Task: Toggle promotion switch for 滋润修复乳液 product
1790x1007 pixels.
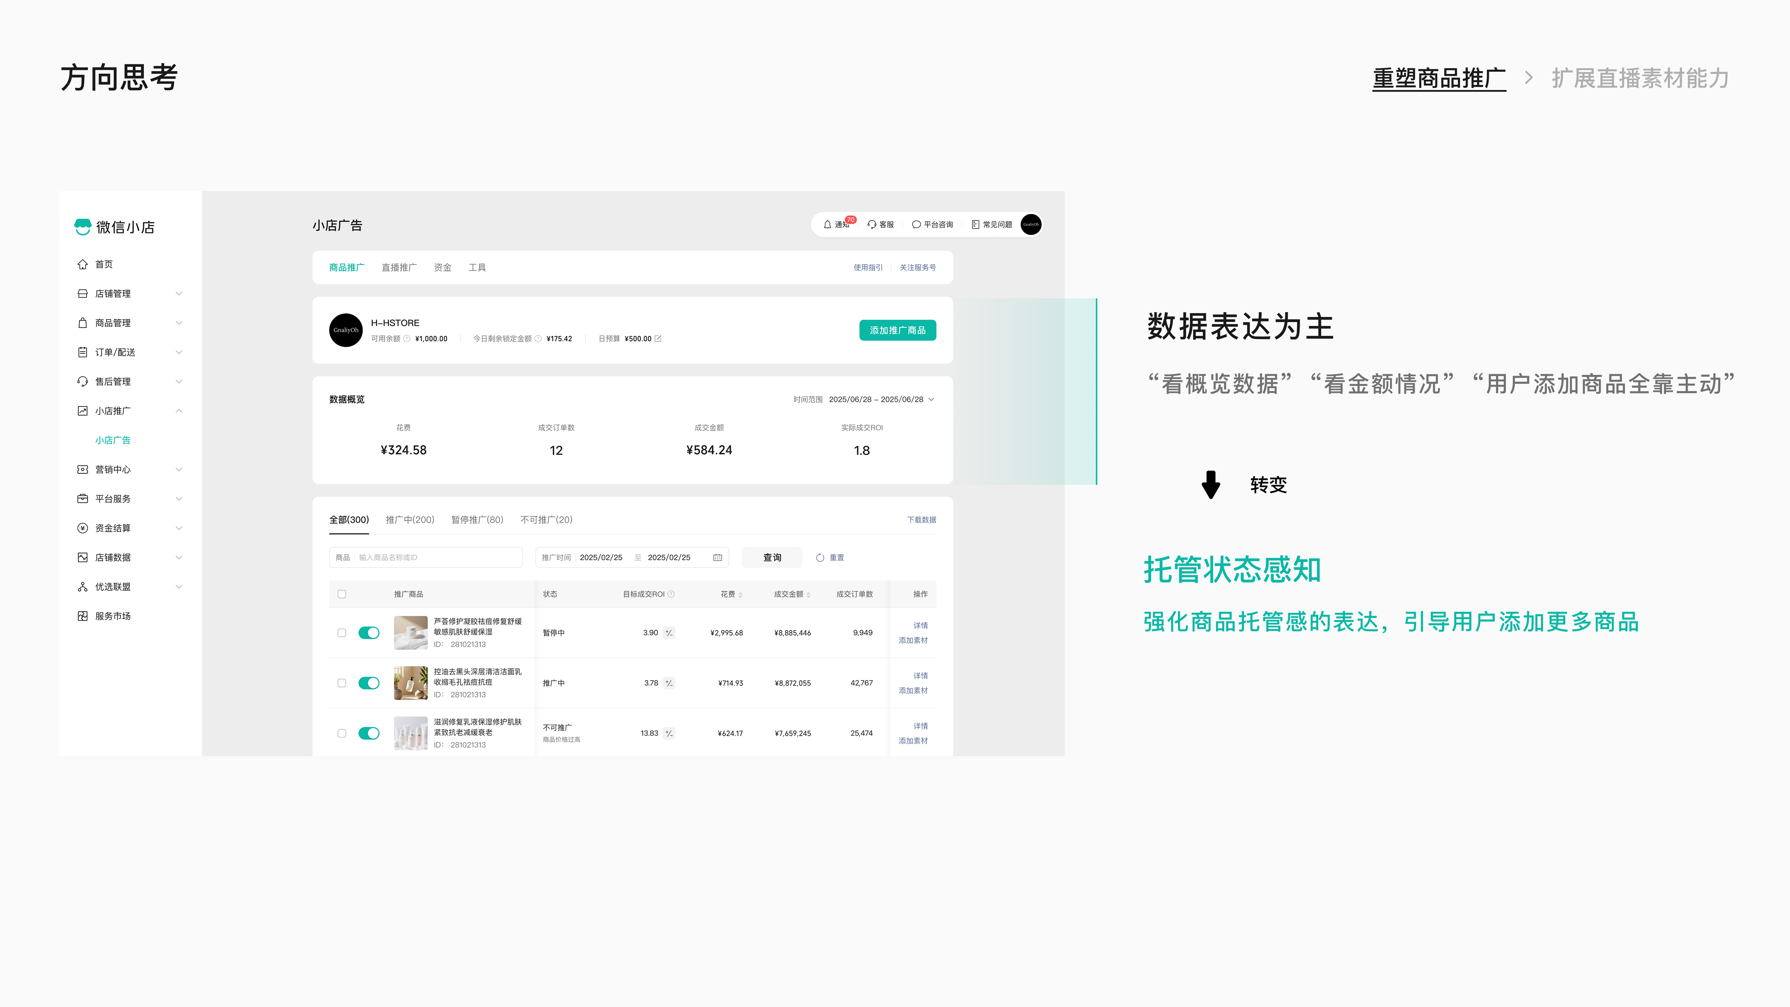Action: point(368,733)
